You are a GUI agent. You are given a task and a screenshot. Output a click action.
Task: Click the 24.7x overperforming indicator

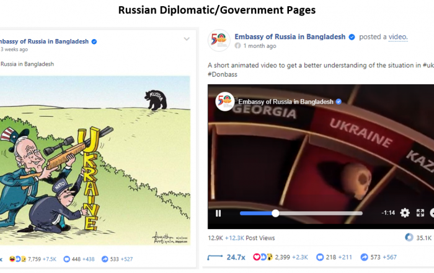(226, 258)
